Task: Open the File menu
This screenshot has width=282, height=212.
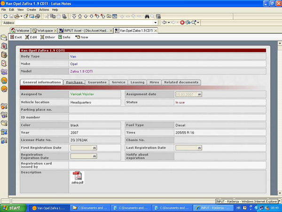Action: pos(4,9)
